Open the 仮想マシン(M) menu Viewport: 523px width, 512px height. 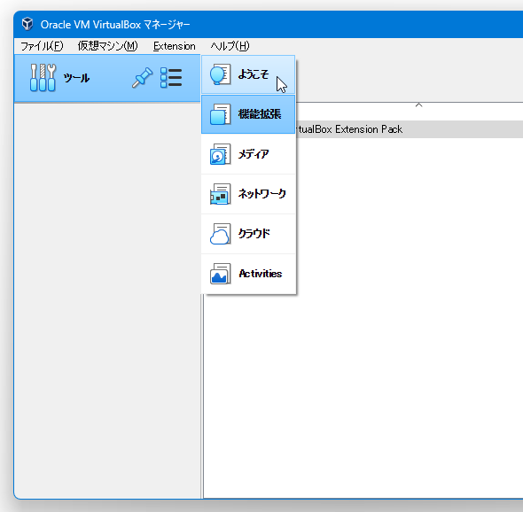[x=108, y=46]
